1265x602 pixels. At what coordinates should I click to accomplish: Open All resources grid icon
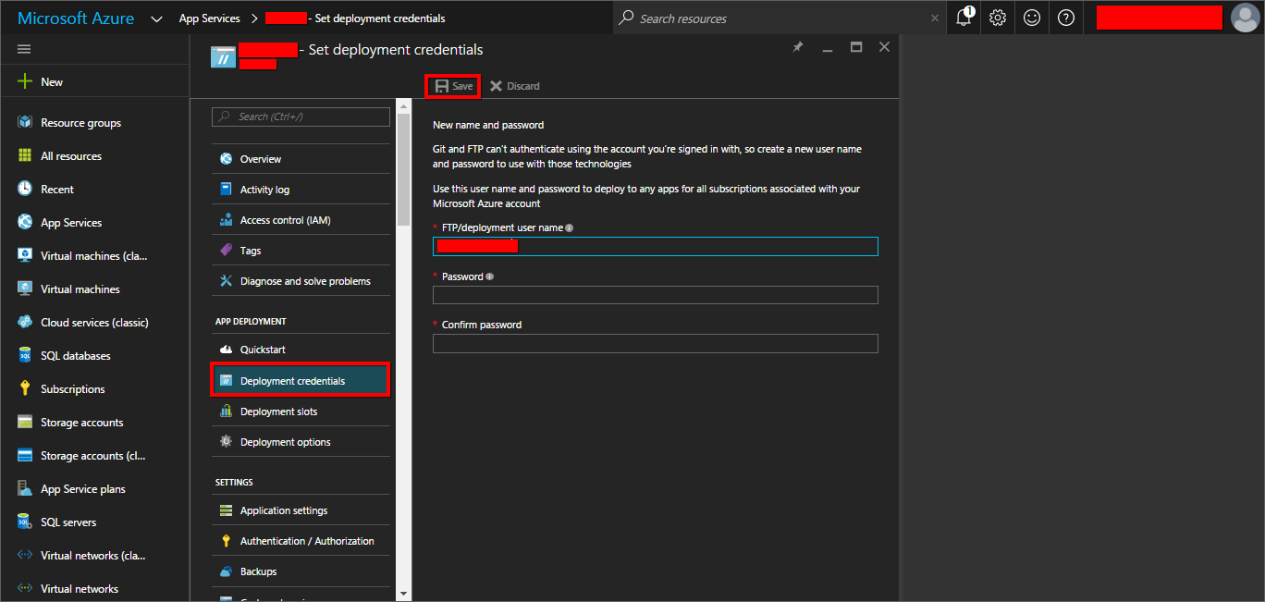(x=25, y=155)
